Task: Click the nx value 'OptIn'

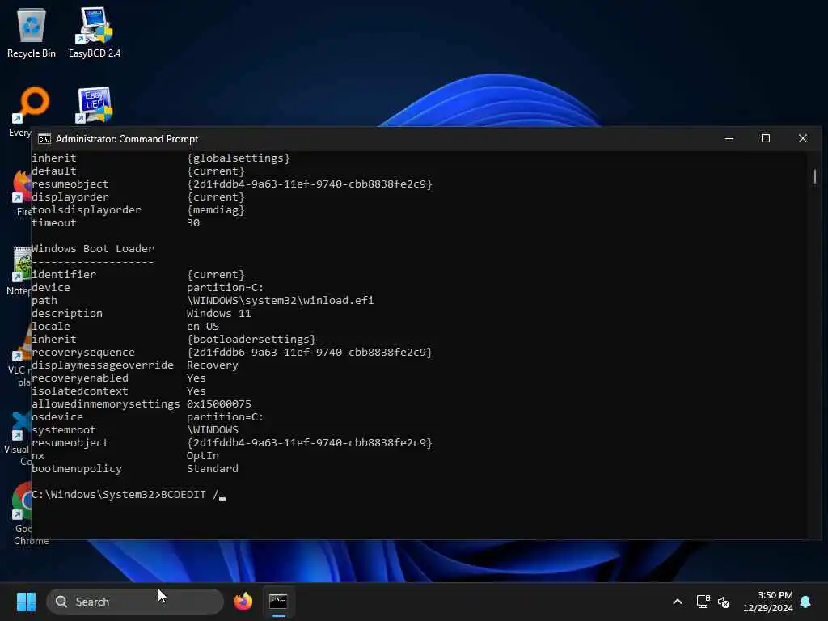Action: (202, 456)
